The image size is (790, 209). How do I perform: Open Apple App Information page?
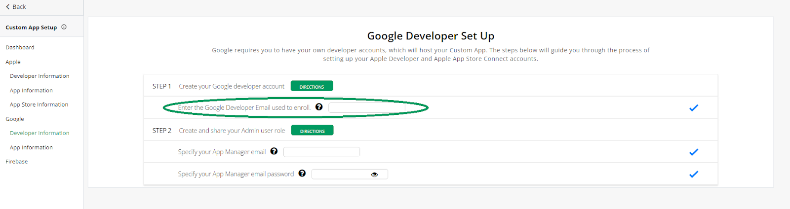coord(31,91)
